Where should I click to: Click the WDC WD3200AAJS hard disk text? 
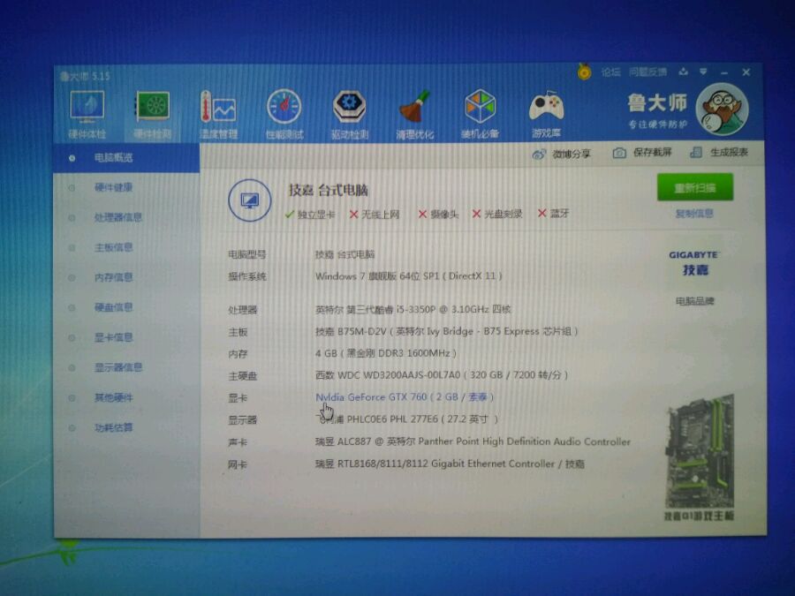442,375
